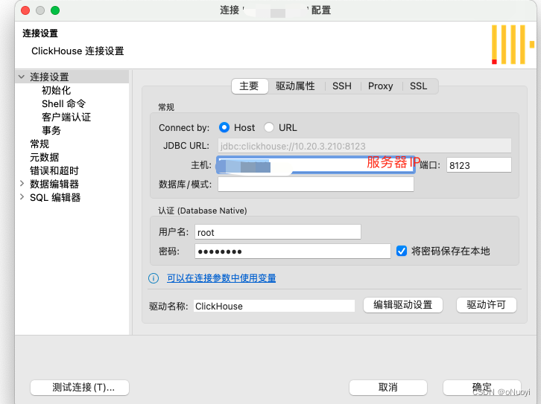
Task: Open the connection variables help link
Action: 221,278
